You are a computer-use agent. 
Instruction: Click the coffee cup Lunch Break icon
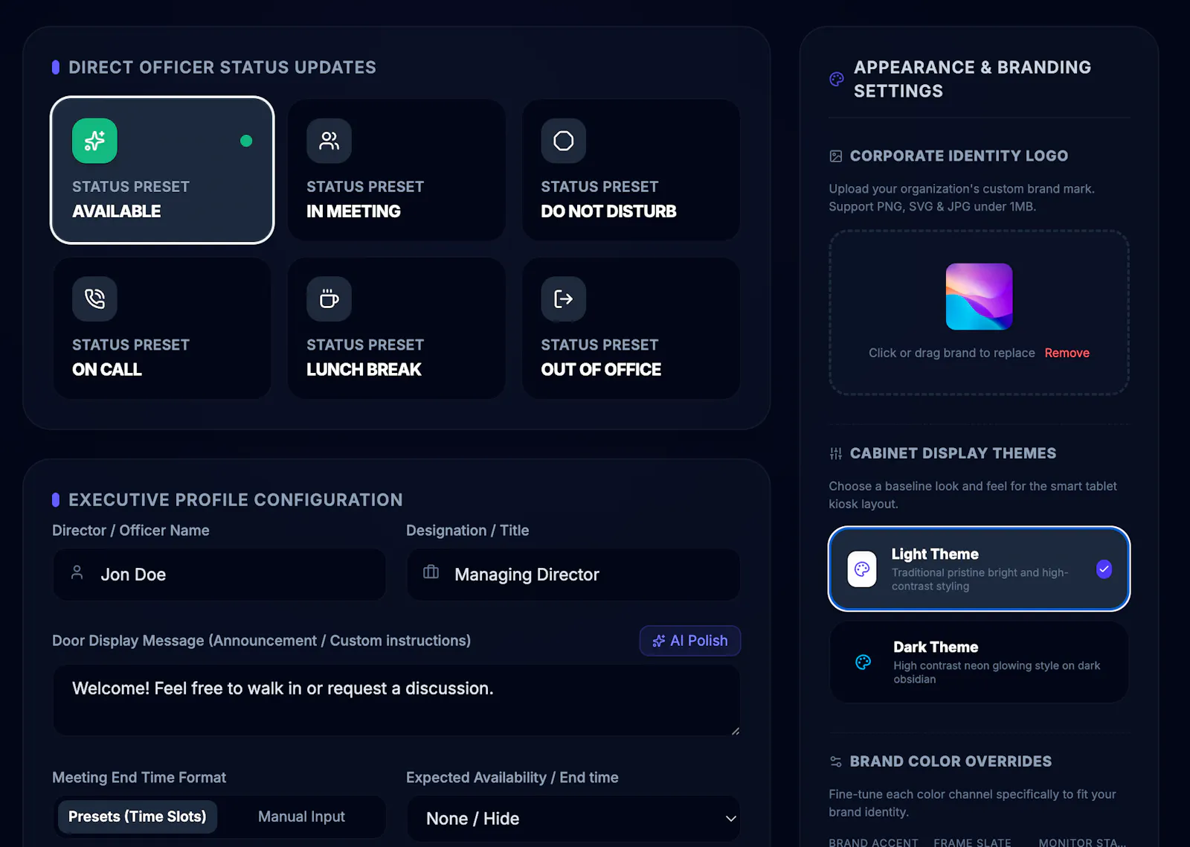[329, 299]
